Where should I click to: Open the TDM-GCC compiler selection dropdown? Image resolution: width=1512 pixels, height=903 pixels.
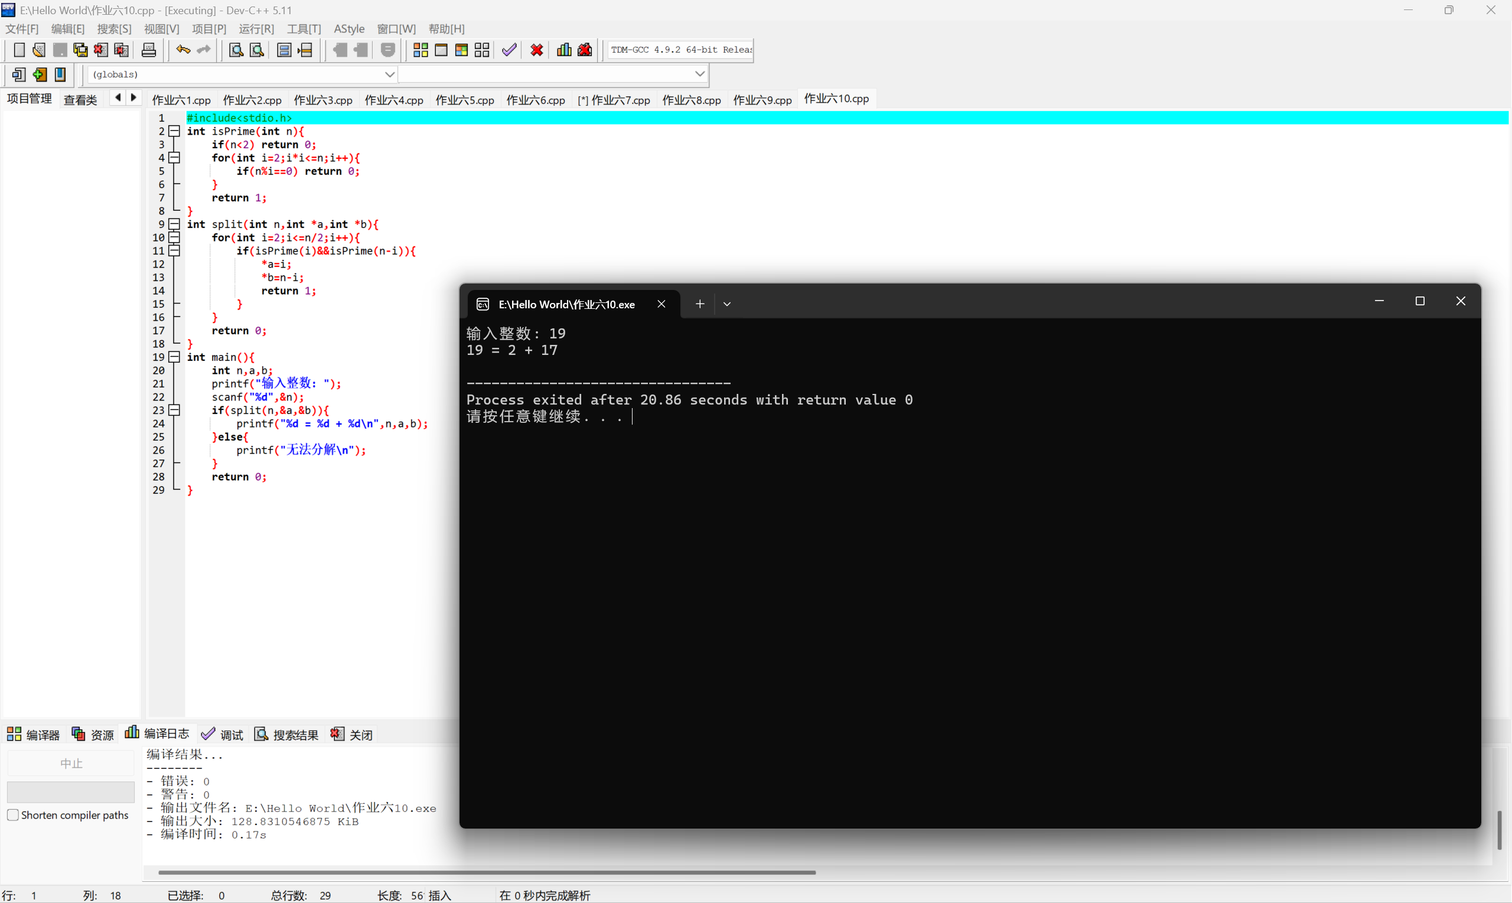tap(680, 50)
